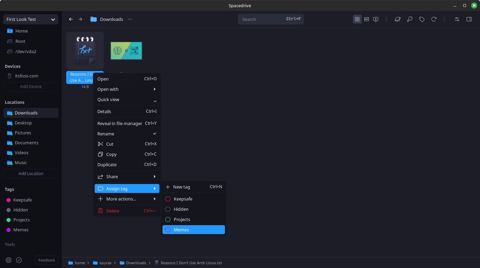480x268 pixels.
Task: Toggle the inspector side panel
Action: point(469,19)
